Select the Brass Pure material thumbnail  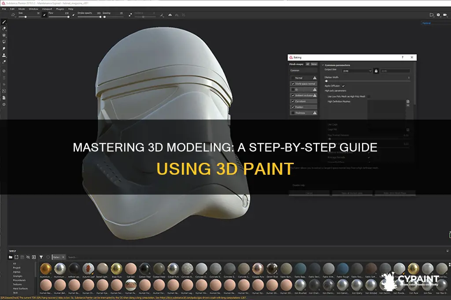pos(116,270)
